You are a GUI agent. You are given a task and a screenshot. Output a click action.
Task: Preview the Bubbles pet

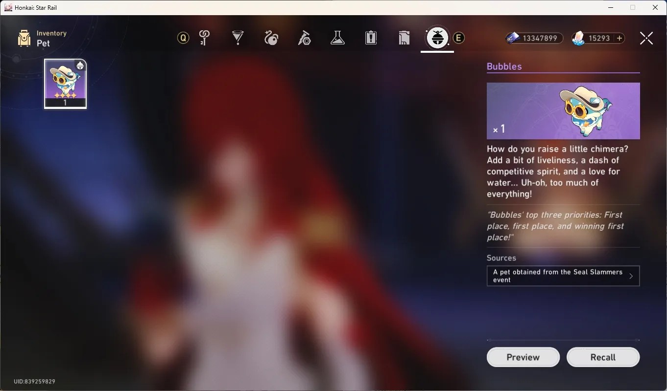click(523, 357)
